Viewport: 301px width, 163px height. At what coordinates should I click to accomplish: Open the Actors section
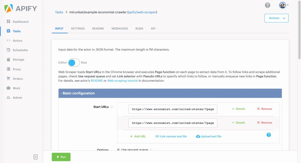coord(17,41)
